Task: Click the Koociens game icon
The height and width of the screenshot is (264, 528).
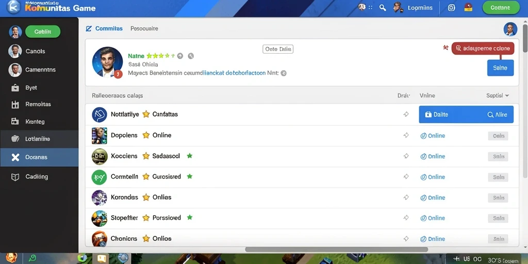Action: pos(100,156)
